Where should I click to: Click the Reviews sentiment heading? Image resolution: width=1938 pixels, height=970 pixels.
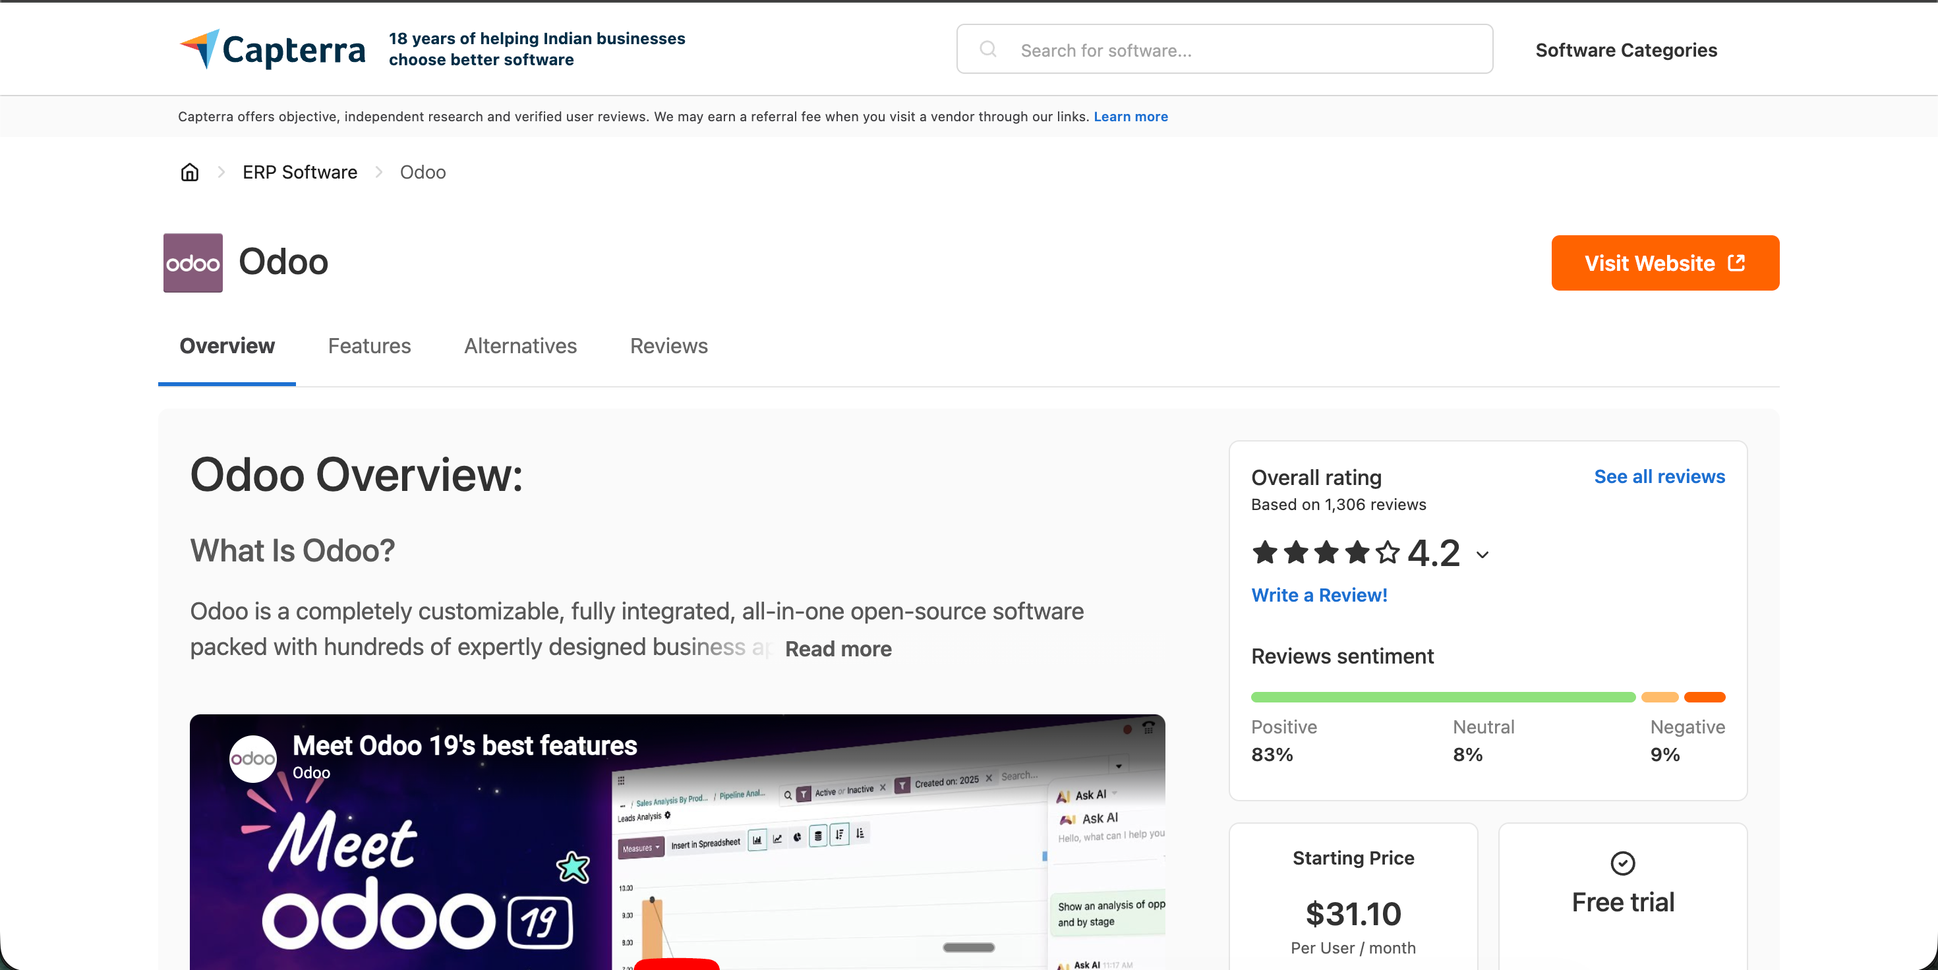pos(1342,656)
